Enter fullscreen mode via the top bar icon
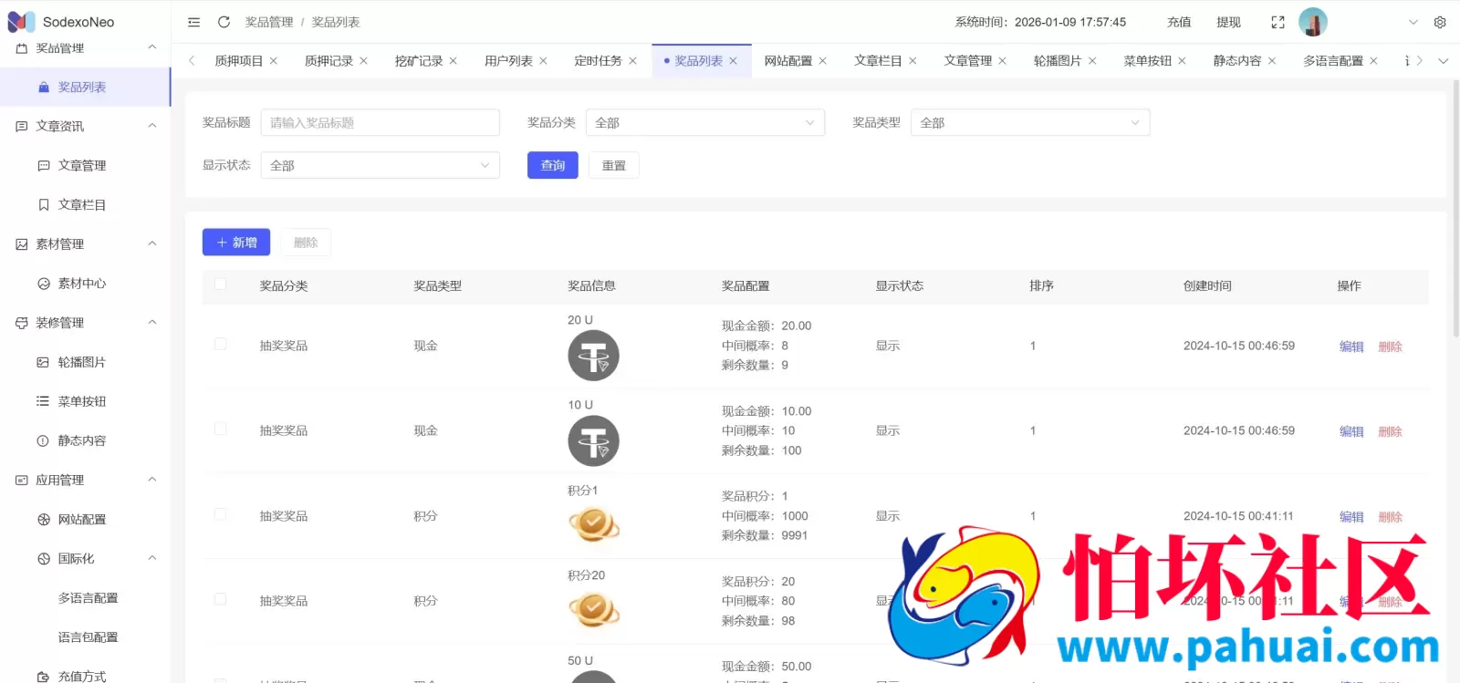1460x683 pixels. coord(1277,22)
